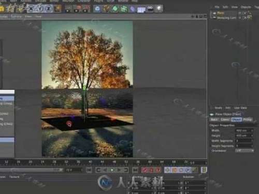Select the Plane object in the Object Manager
This screenshot has width=259, height=194.
click(221, 13)
